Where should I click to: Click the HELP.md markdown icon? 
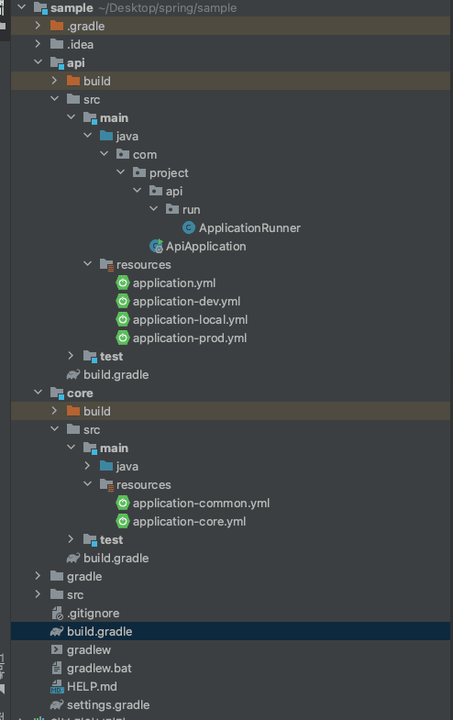pos(57,687)
